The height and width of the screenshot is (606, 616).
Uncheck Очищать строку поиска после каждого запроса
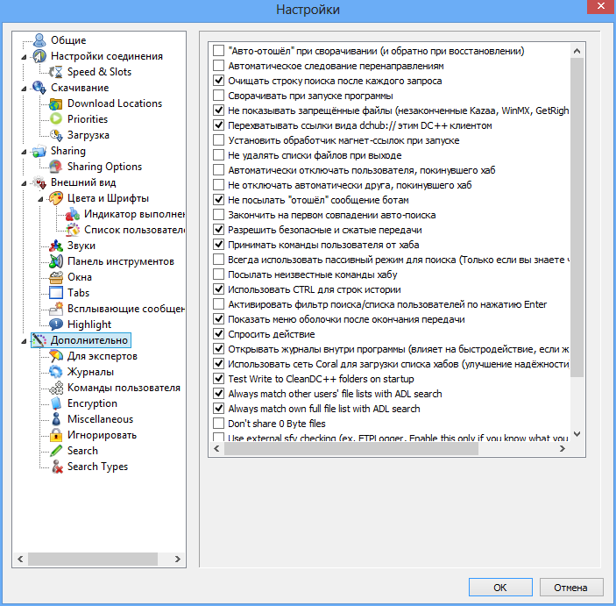pos(218,81)
